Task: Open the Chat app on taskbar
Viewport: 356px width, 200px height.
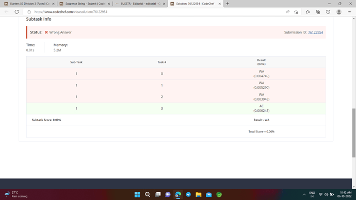Action: pyautogui.click(x=168, y=194)
